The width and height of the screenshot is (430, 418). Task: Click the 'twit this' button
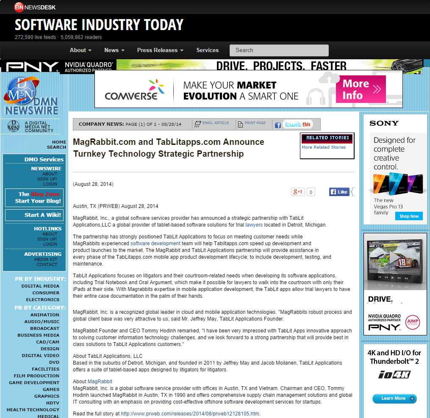pos(297,125)
